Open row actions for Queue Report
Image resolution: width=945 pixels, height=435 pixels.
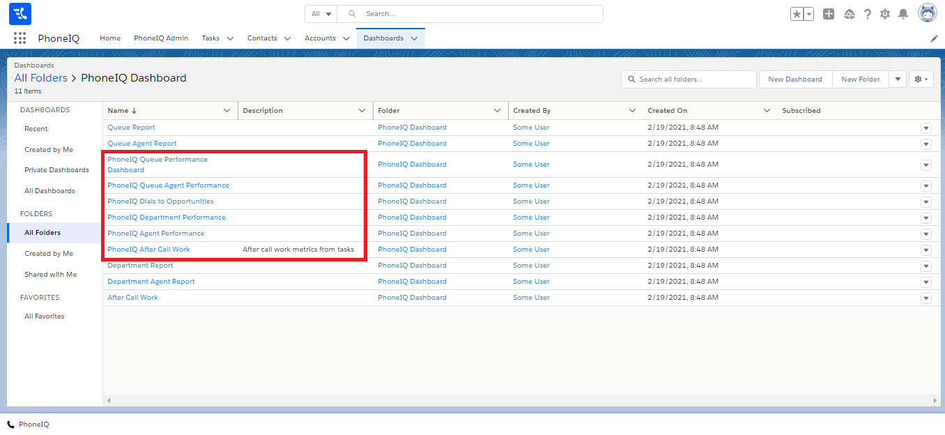coord(925,128)
